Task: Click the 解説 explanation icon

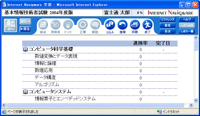Action: 95,24
